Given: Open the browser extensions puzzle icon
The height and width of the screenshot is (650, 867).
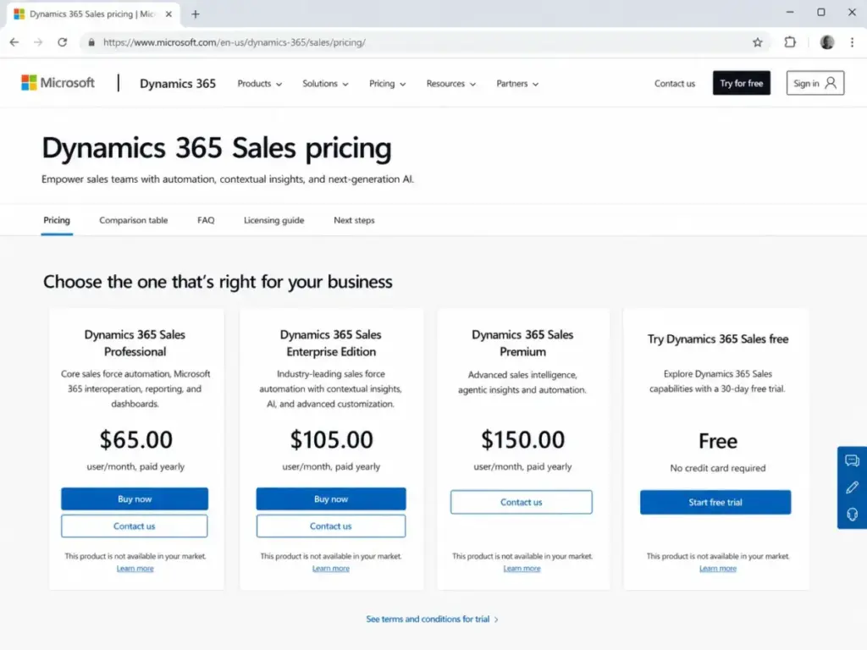Looking at the screenshot, I should [x=790, y=42].
